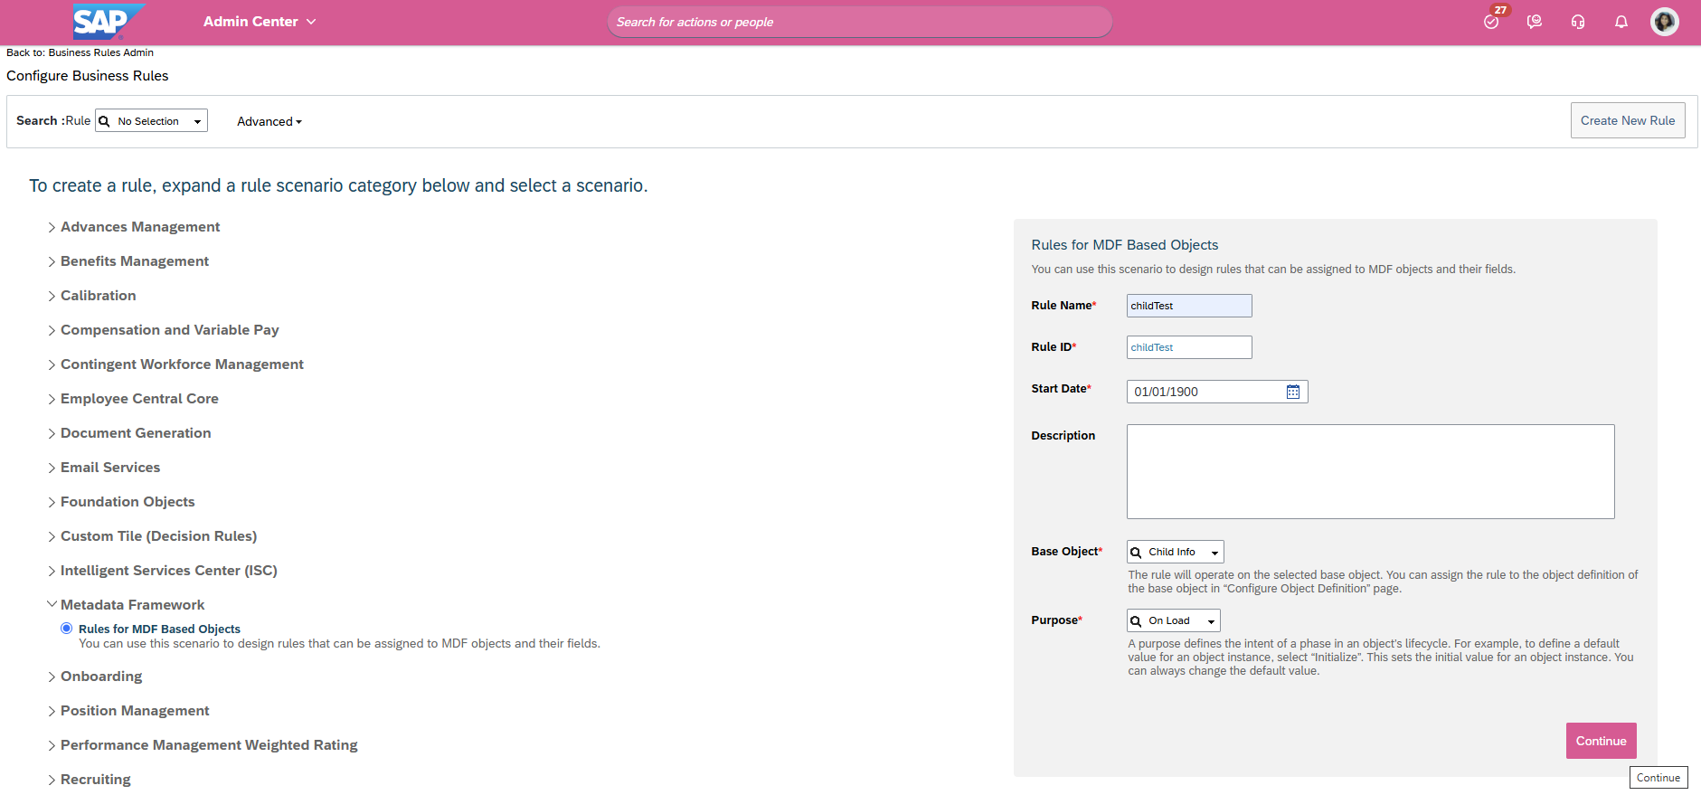The height and width of the screenshot is (795, 1701).
Task: Expand the Advances Management category
Action: 134,227
